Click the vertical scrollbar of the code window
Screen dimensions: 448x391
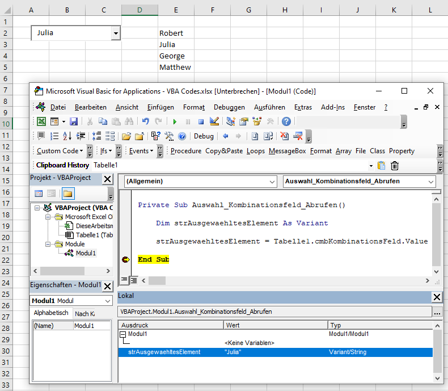437,236
